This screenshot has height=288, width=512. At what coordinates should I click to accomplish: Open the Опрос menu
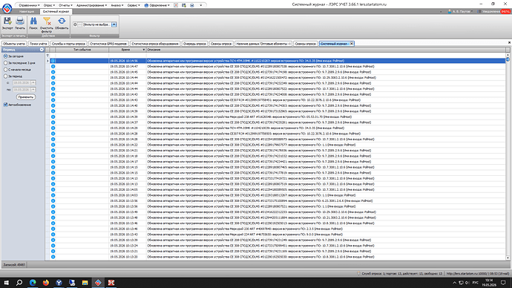(x=49, y=5)
